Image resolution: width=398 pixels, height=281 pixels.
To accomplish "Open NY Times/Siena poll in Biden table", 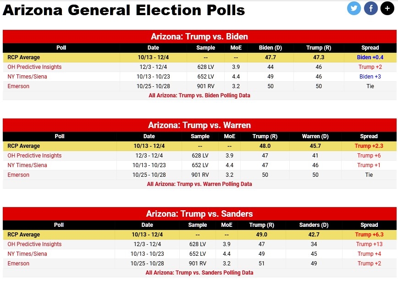I will 27,77.
